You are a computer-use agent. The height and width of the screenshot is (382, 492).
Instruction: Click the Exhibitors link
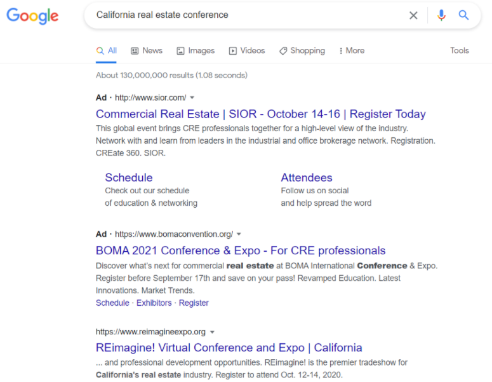pyautogui.click(x=154, y=303)
